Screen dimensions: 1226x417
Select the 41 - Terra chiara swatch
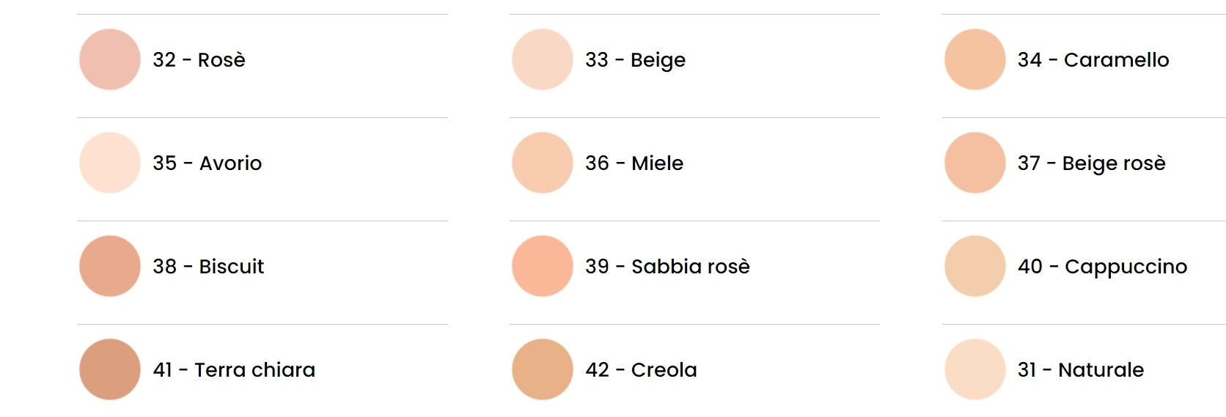(x=110, y=369)
